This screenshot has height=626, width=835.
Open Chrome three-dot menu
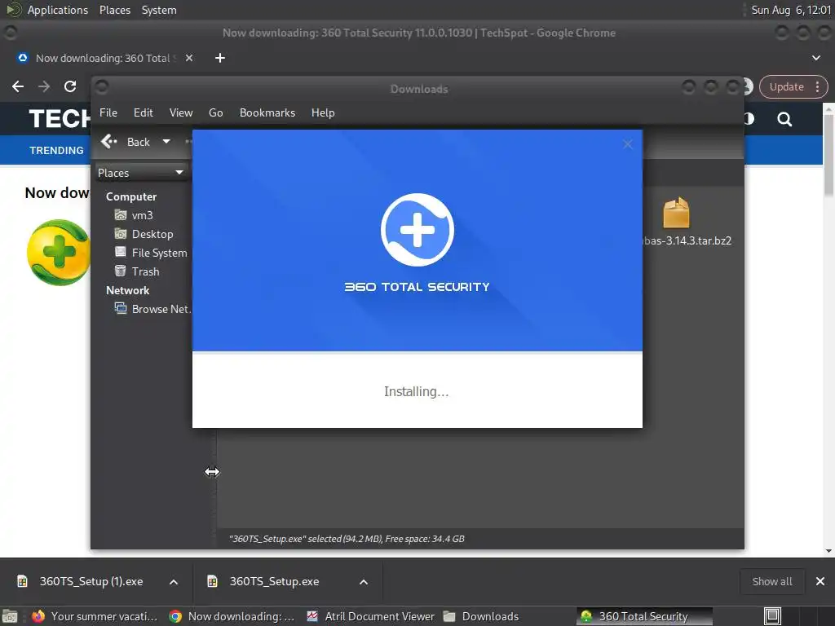click(x=817, y=86)
